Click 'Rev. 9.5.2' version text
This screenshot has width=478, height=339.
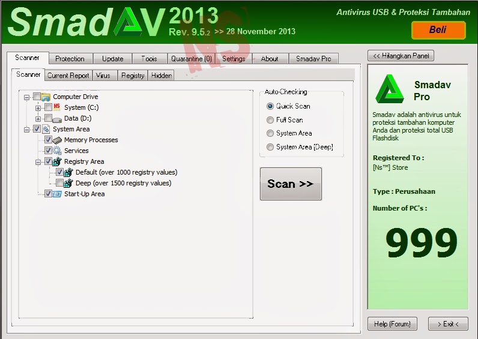pyautogui.click(x=189, y=32)
